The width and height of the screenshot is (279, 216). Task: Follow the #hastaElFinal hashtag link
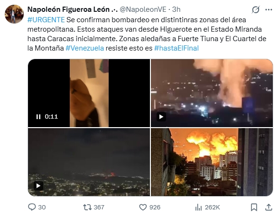coord(177,48)
